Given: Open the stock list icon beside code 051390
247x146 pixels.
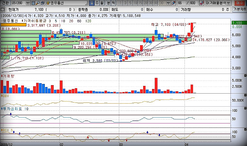Looking at the screenshot, I should point(33,3).
